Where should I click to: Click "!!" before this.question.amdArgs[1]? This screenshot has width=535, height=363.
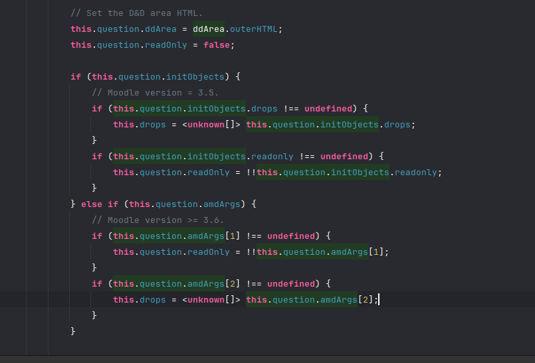pos(251,252)
